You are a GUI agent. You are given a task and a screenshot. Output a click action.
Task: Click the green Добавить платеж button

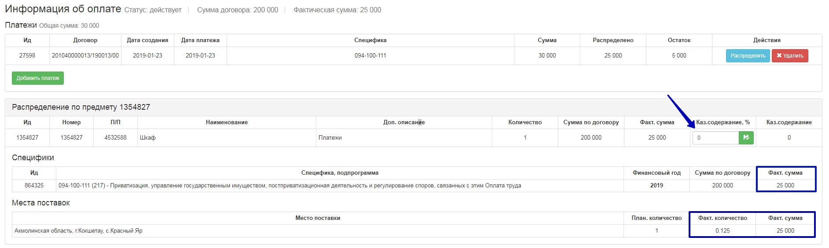click(x=38, y=78)
